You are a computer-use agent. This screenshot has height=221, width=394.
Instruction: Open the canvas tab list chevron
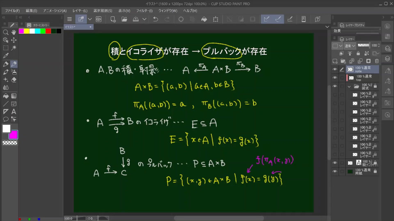(327, 27)
